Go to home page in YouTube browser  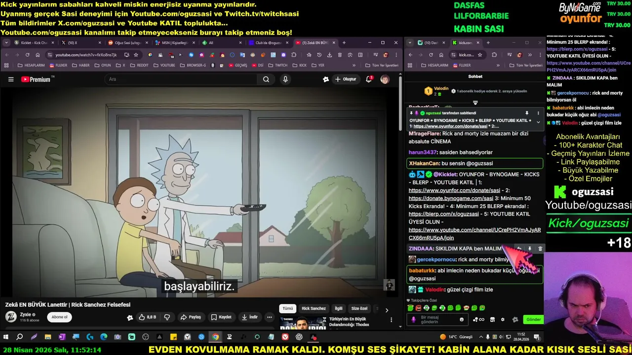pos(38,55)
